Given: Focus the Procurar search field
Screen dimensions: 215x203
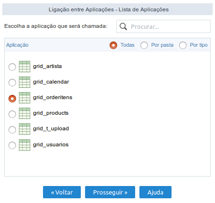Looking at the screenshot, I should coord(163,26).
